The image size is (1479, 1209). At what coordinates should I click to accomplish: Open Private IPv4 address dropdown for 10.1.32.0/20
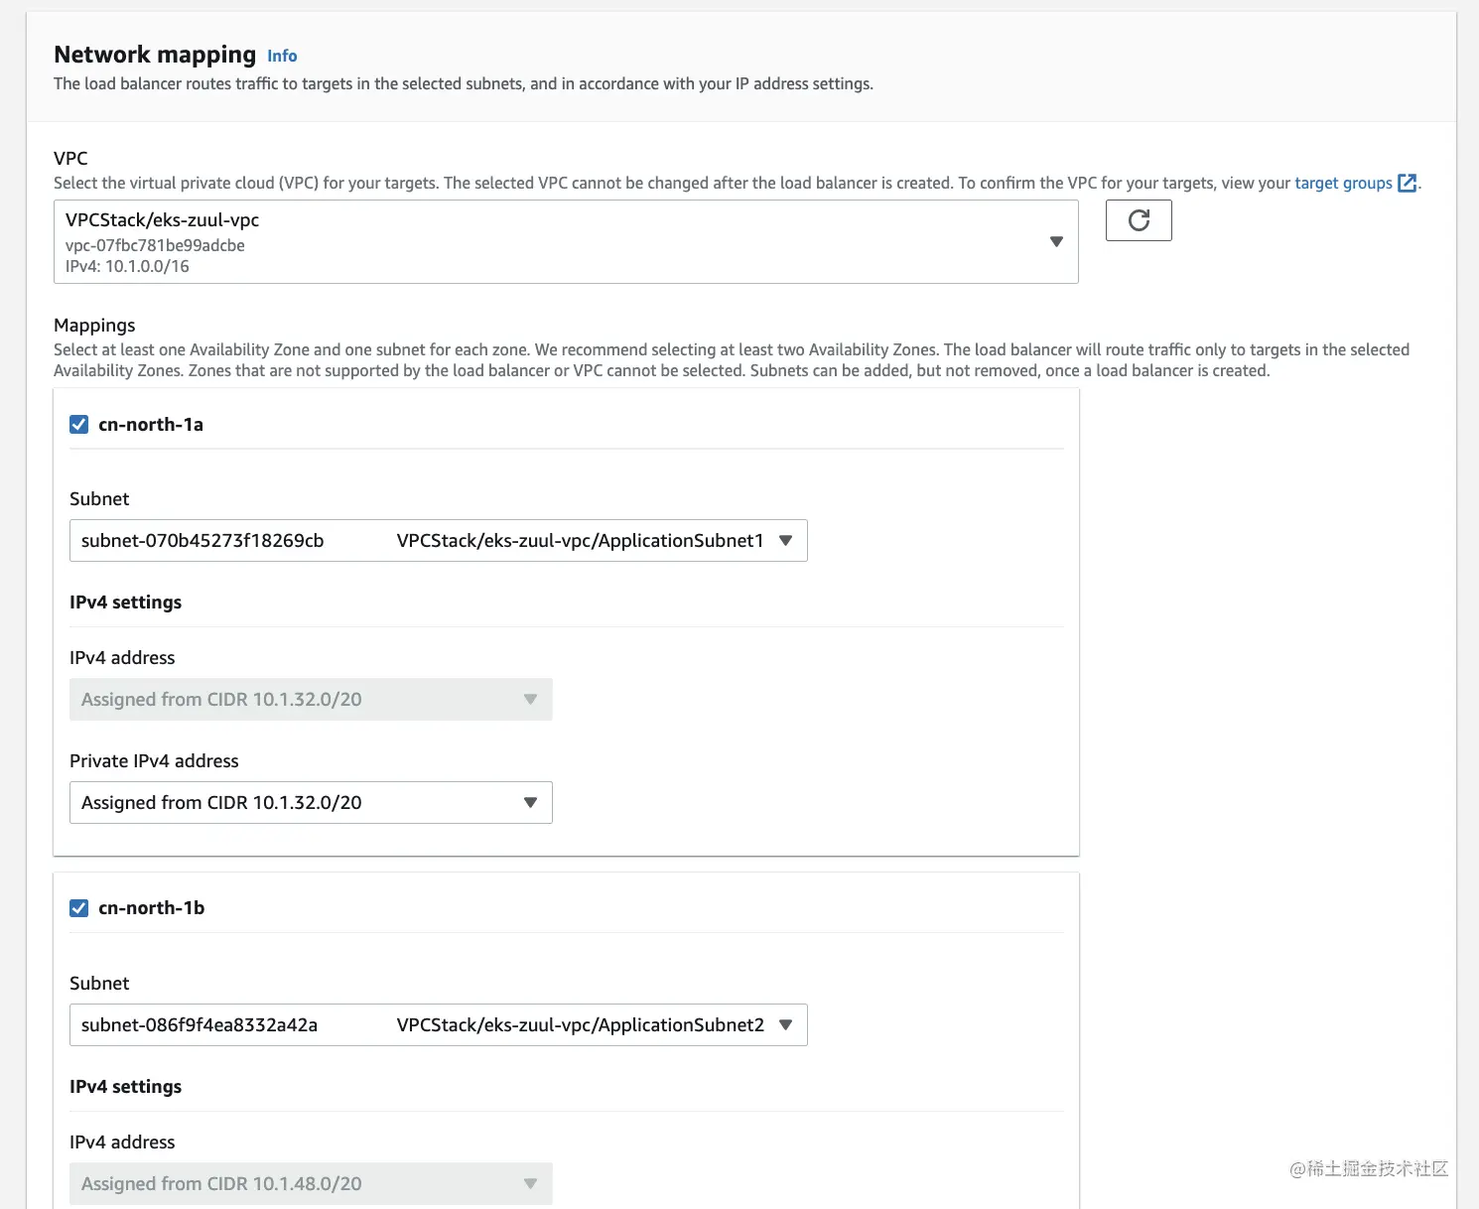tap(310, 803)
